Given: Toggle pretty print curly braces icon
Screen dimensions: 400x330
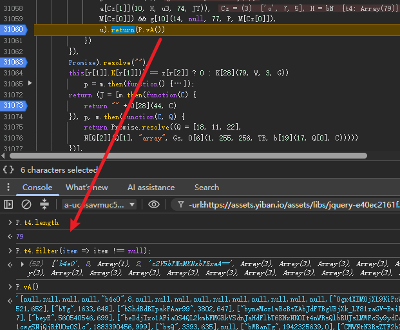Looking at the screenshot, I should (8, 170).
